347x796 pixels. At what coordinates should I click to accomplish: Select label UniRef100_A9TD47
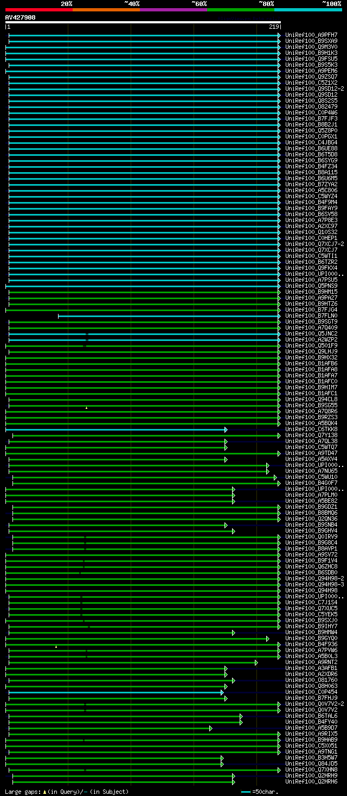click(x=311, y=453)
